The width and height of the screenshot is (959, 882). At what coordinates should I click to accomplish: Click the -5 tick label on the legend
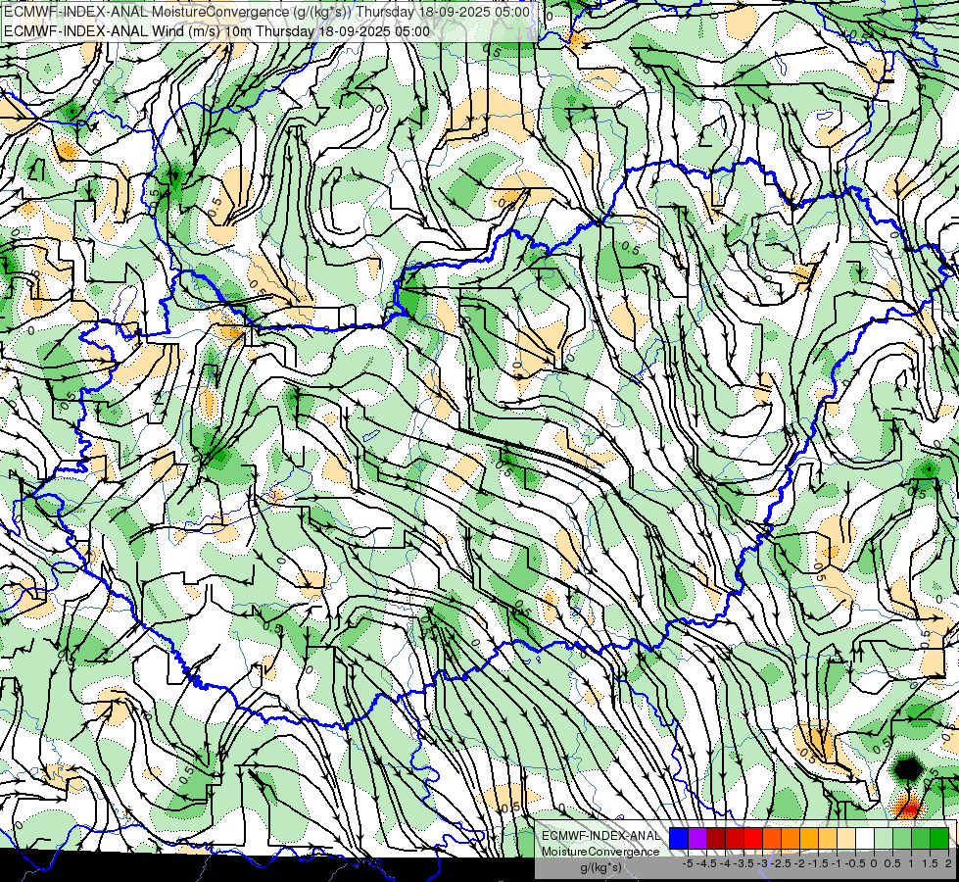(688, 863)
